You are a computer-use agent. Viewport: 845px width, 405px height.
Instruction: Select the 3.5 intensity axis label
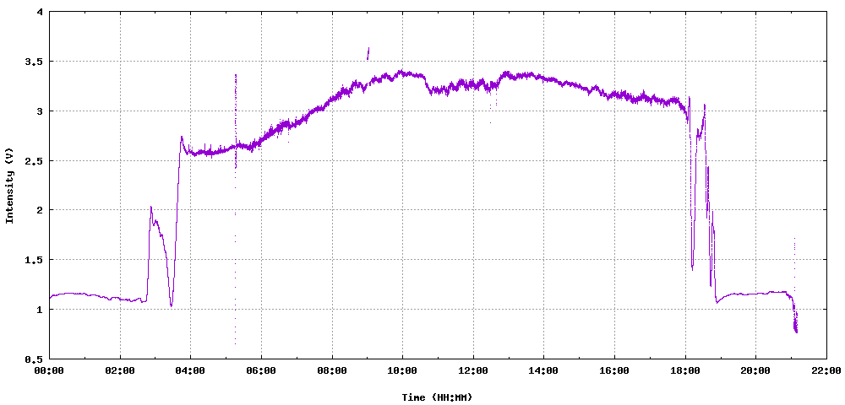35,62
